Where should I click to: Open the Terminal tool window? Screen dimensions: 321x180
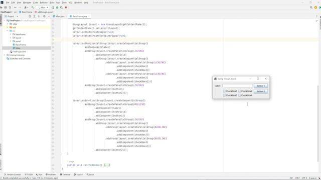(x=65, y=174)
